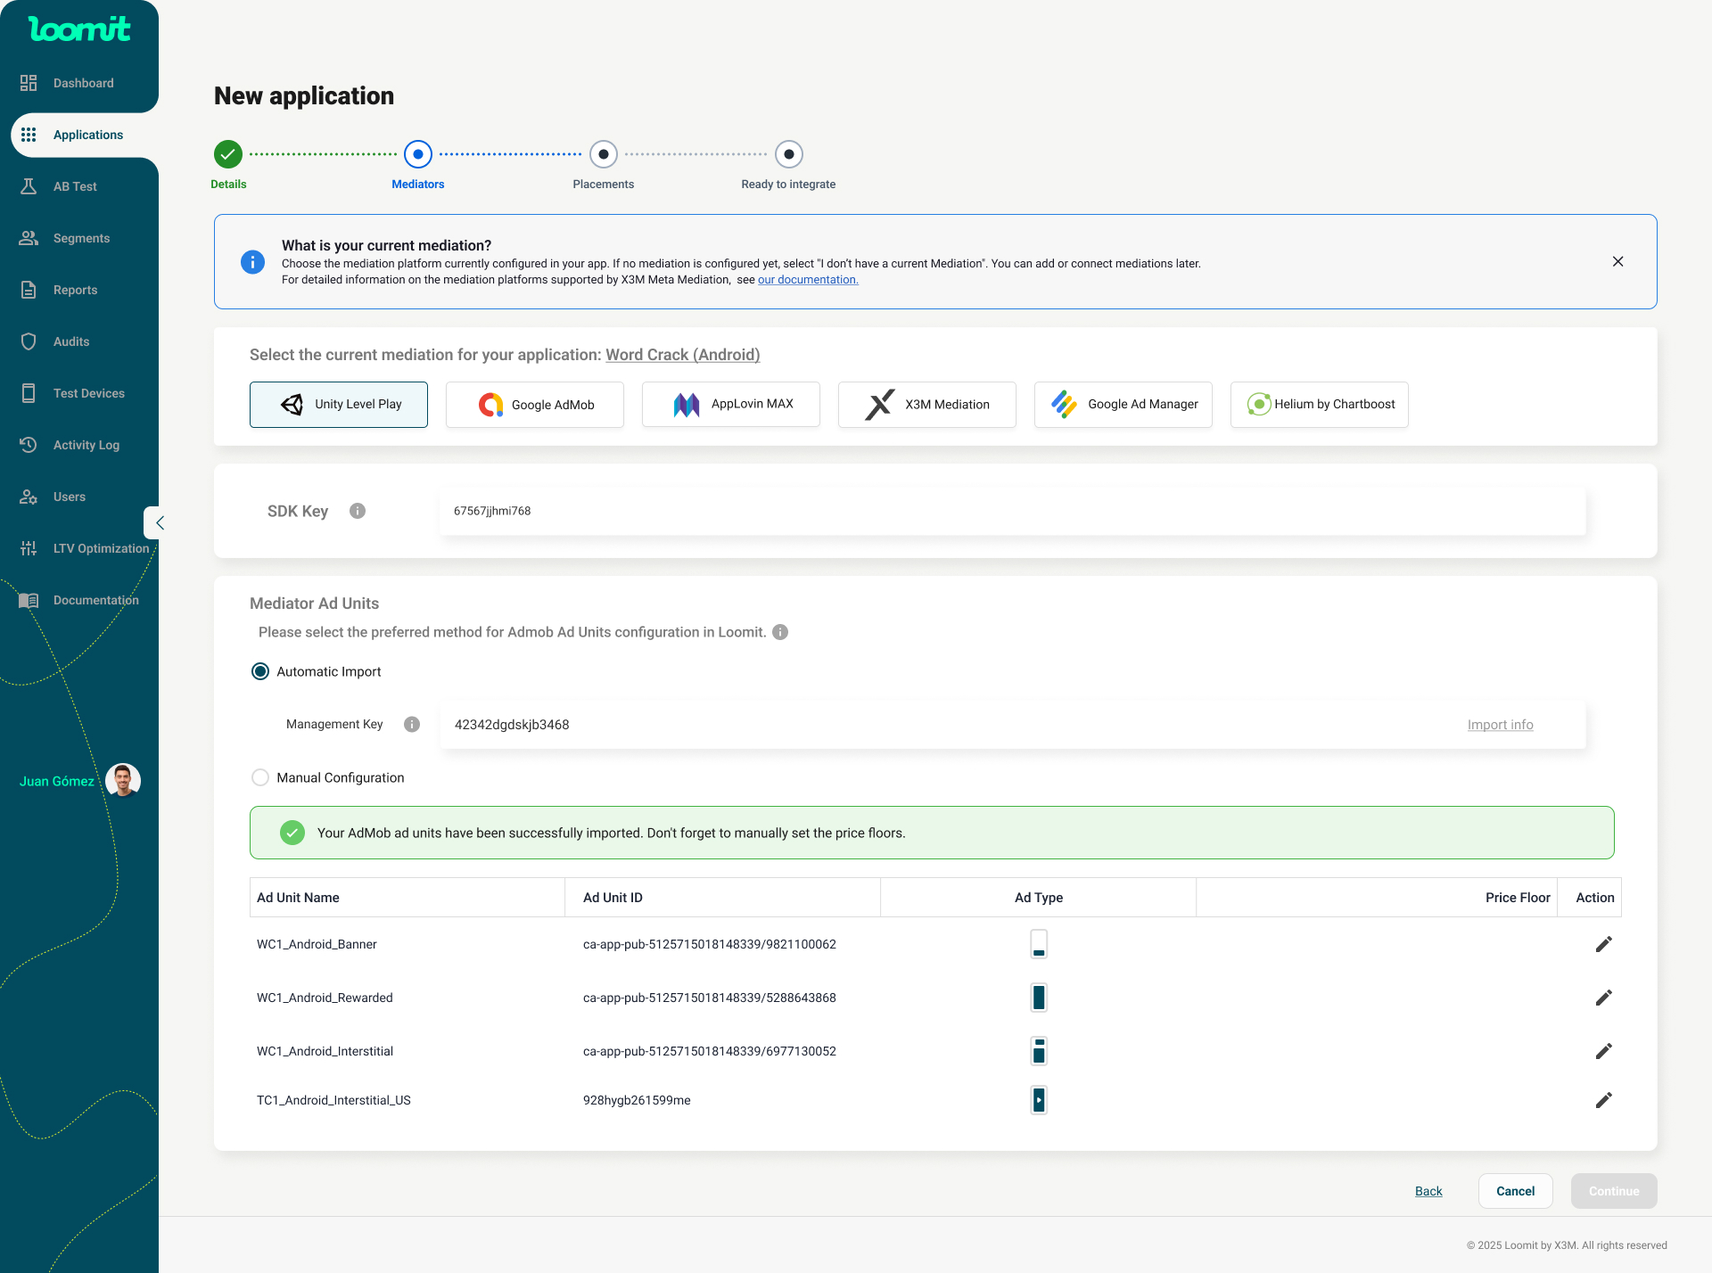Click the edit pencil for WC1_Android_Rewarded row

pyautogui.click(x=1603, y=998)
